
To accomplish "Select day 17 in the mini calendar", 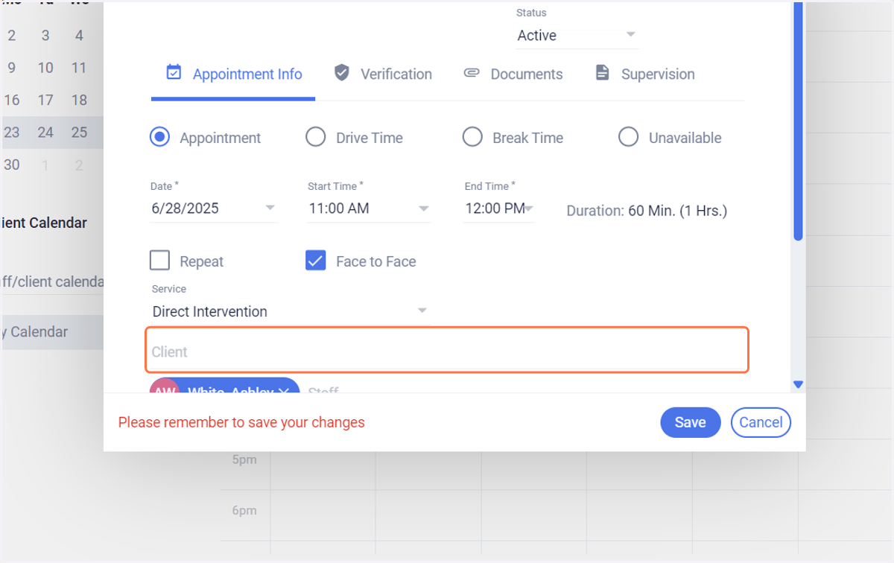I will [x=45, y=100].
